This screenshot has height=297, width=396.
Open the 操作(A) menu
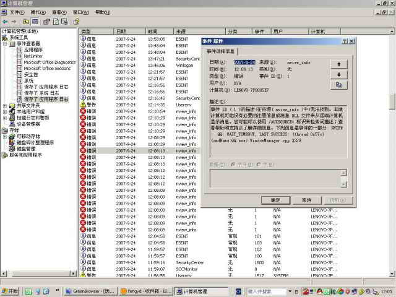tap(38, 12)
